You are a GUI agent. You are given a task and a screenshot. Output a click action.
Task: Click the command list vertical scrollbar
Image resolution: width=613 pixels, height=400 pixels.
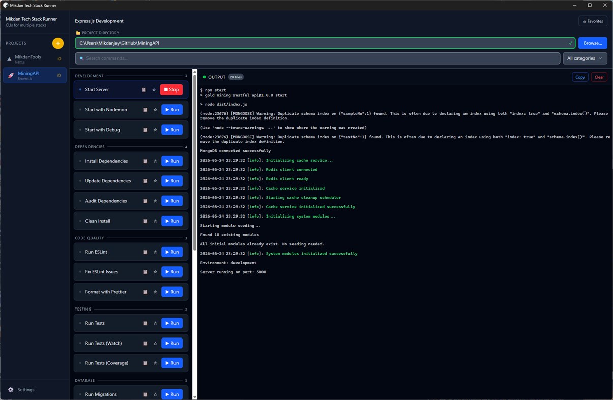[194, 163]
